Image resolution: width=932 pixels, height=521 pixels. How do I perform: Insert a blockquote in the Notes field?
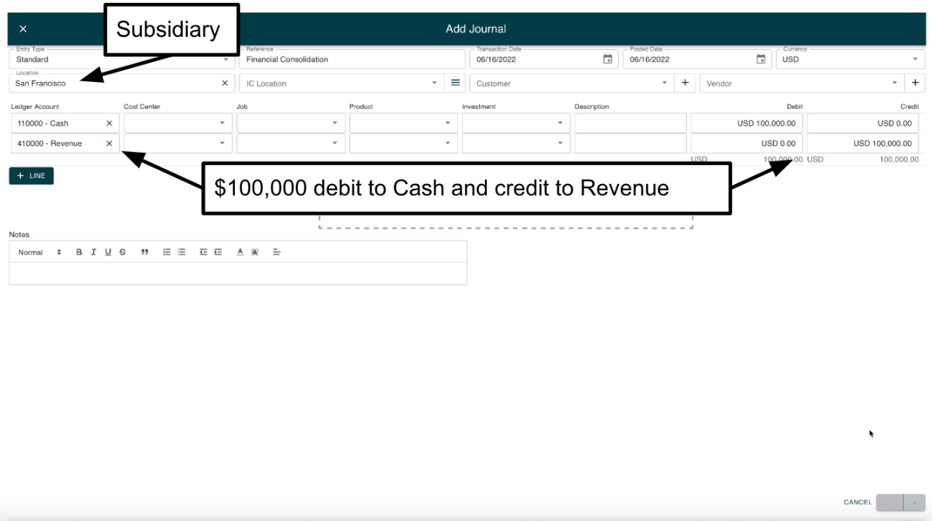[x=145, y=251]
